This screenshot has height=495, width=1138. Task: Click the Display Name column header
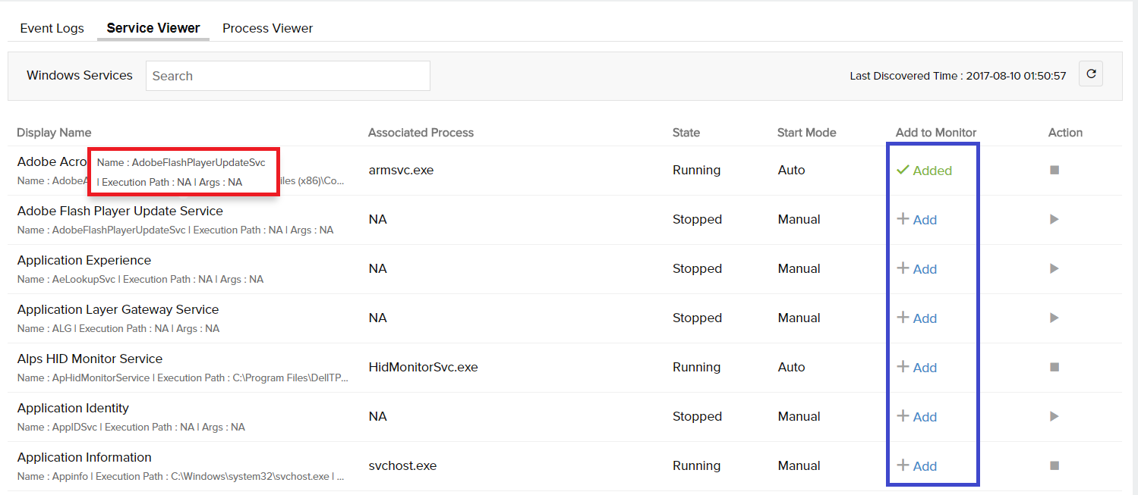point(54,133)
